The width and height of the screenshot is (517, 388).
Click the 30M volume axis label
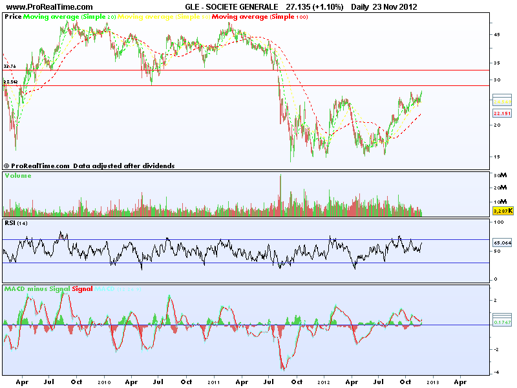[x=500, y=175]
